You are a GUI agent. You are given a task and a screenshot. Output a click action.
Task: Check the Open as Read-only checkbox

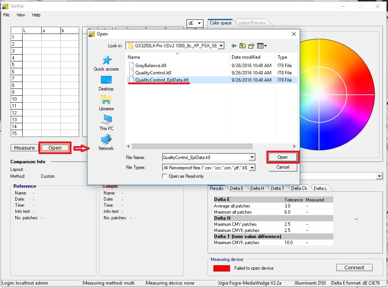(164, 176)
